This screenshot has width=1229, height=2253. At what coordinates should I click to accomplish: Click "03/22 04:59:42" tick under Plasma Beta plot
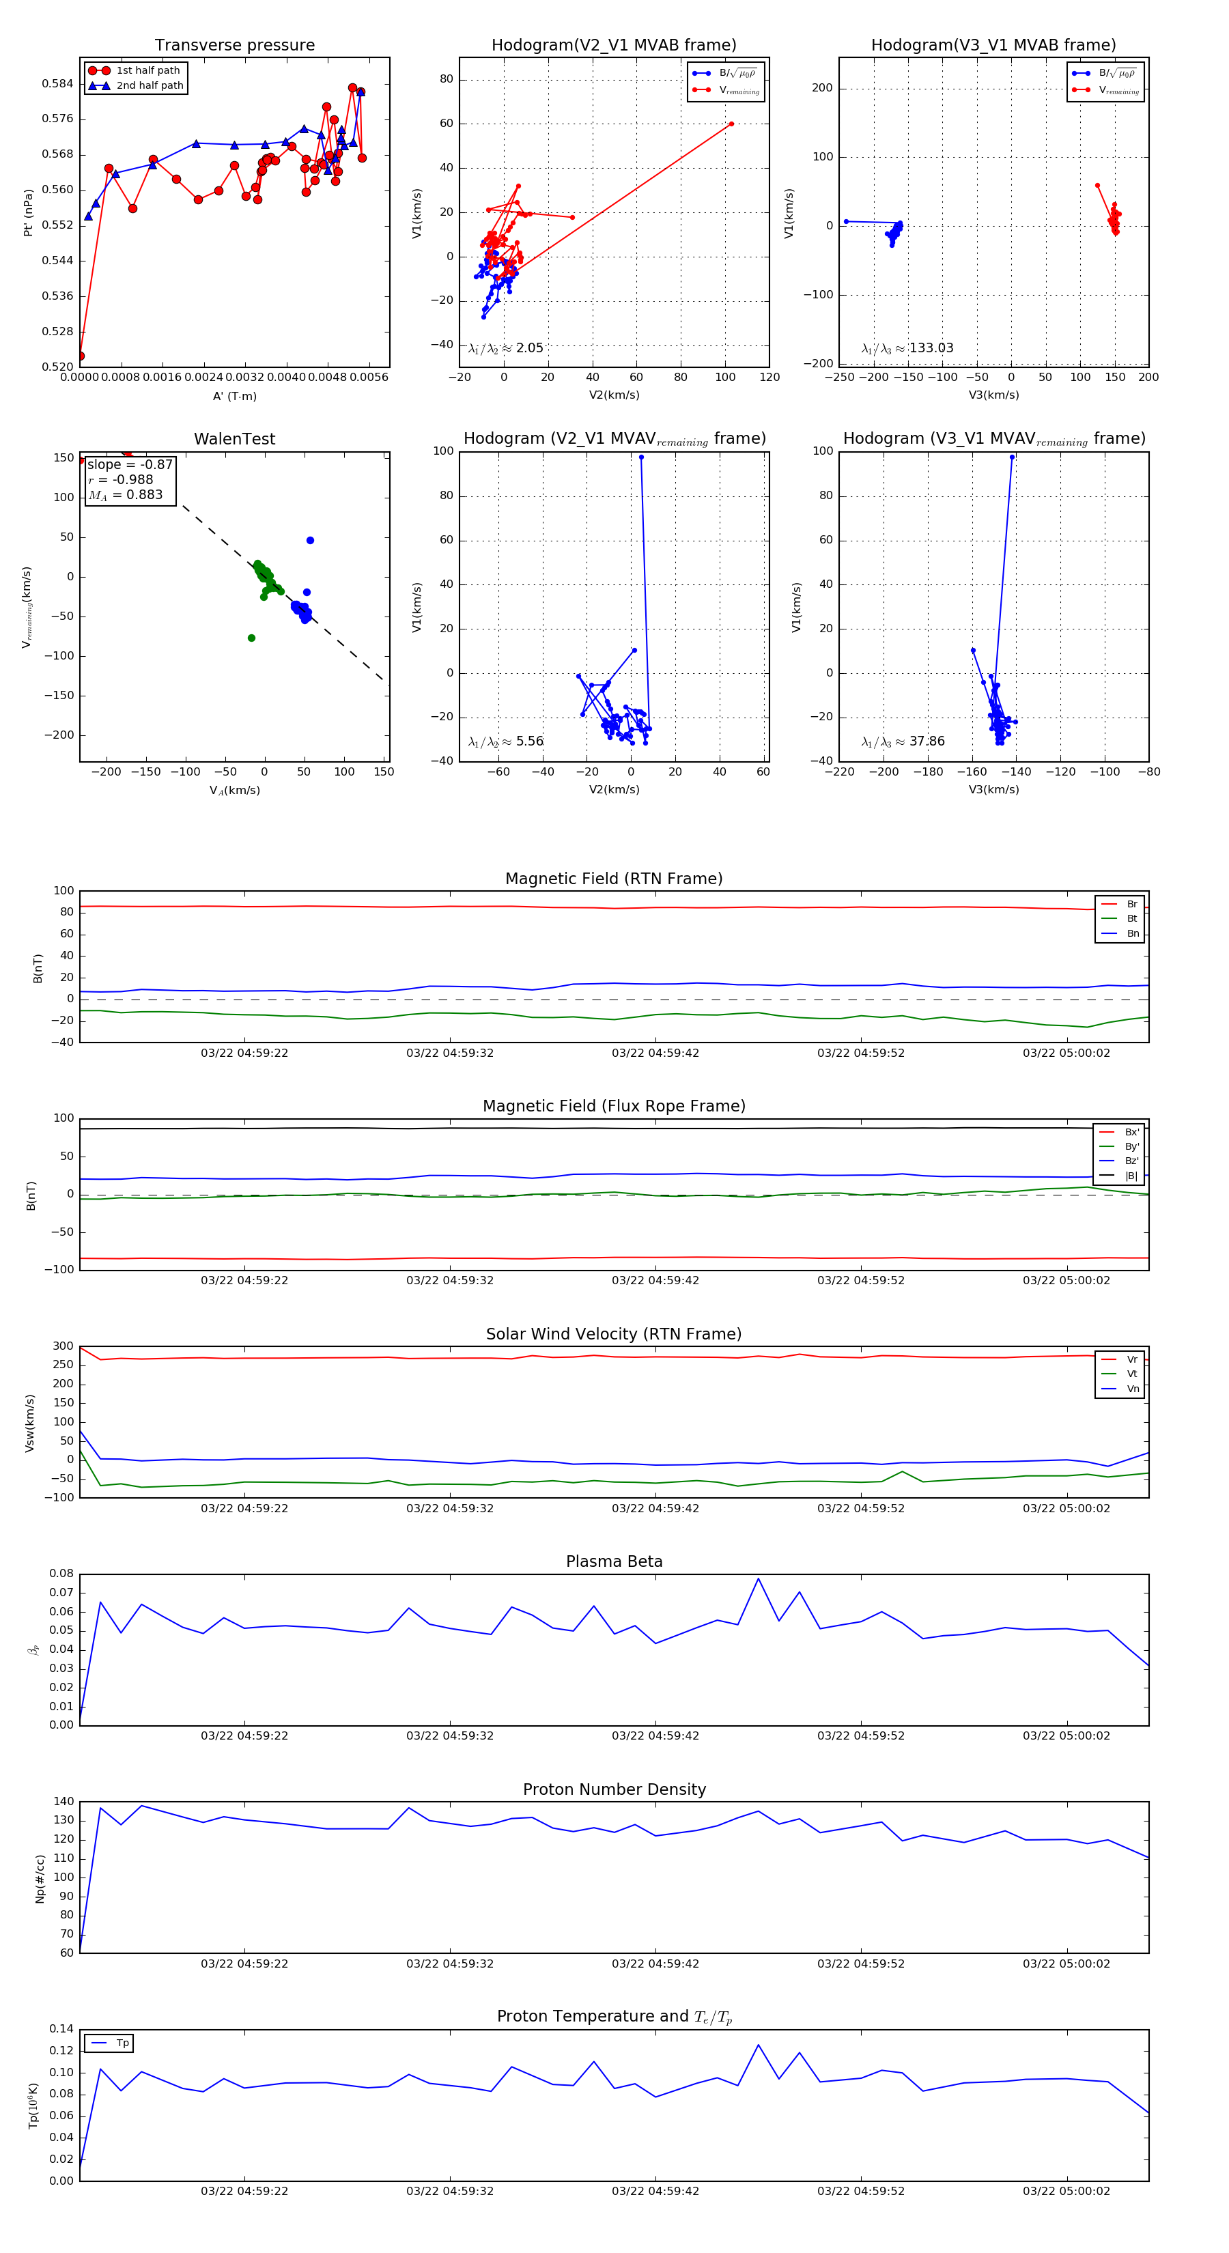pyautogui.click(x=655, y=1736)
